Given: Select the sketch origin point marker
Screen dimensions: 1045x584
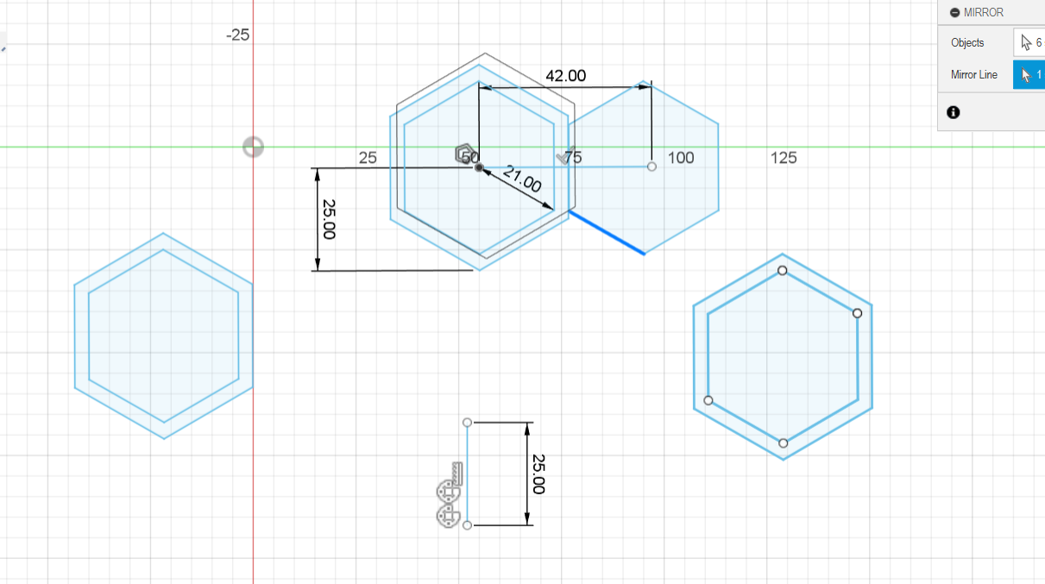Looking at the screenshot, I should click(253, 147).
